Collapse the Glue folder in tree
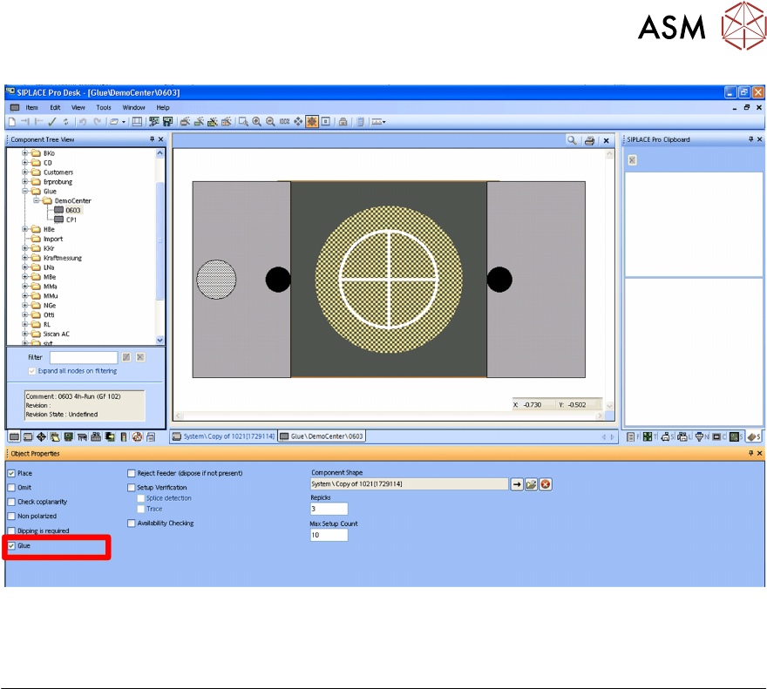The image size is (767, 689). 25,192
